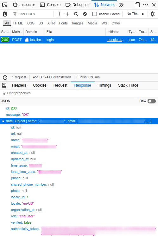The height and width of the screenshot is (237, 158).
Task: Open the devtools three-dot menu
Action: pyautogui.click(x=146, y=5)
